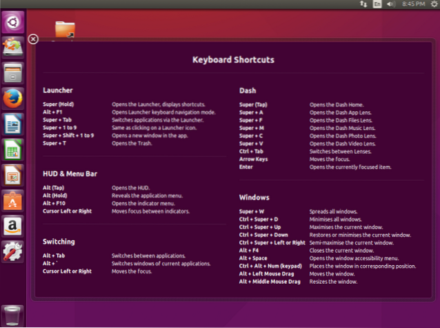Select the folder icon on the desktop
Image resolution: width=440 pixels, height=328 pixels.
[x=65, y=28]
